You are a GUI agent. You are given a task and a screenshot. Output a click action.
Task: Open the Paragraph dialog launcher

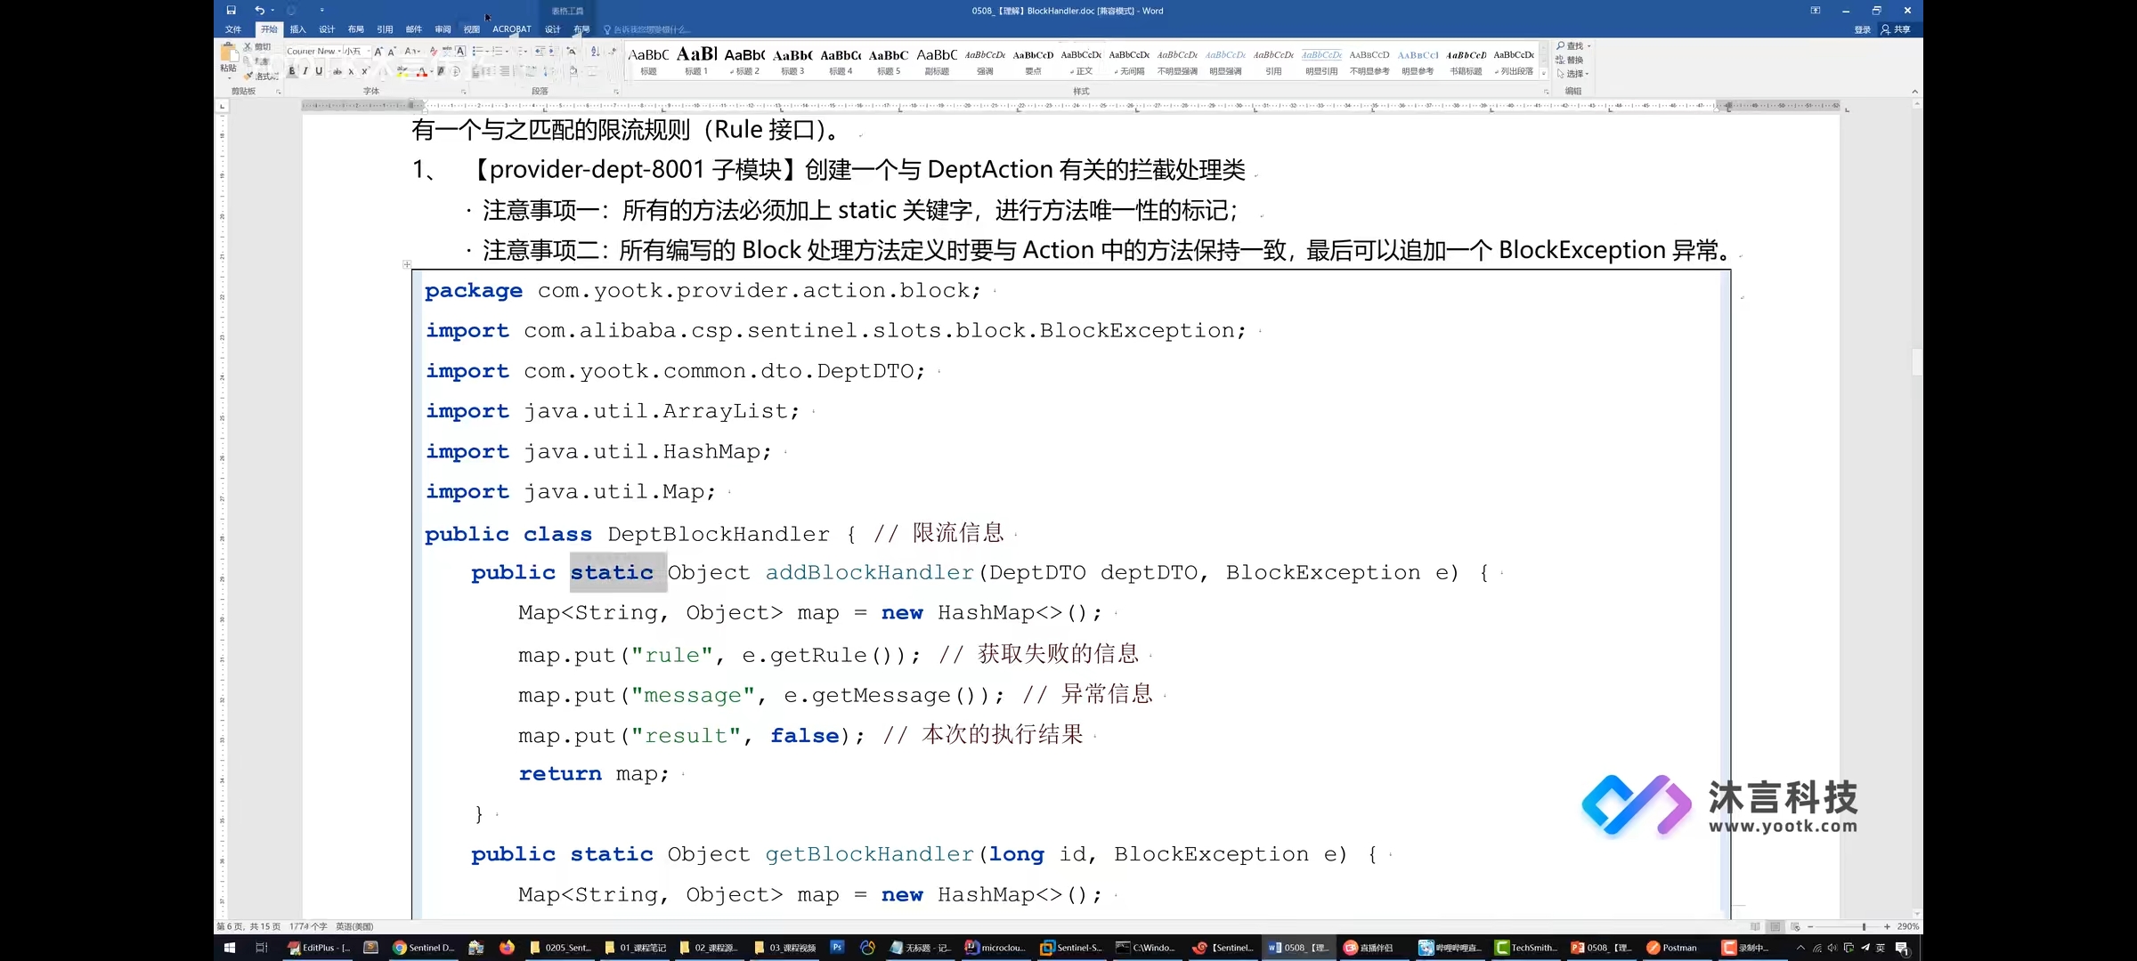(616, 91)
